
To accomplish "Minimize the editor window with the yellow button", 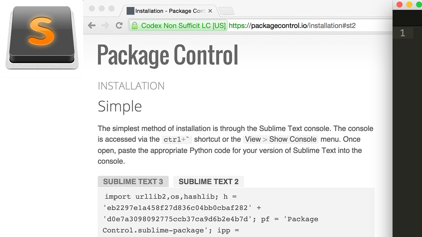I will (x=409, y=5).
